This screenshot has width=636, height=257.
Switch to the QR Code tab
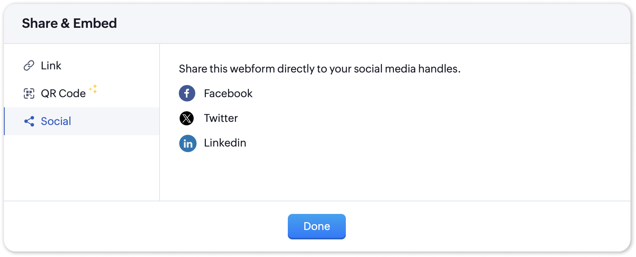tap(63, 93)
